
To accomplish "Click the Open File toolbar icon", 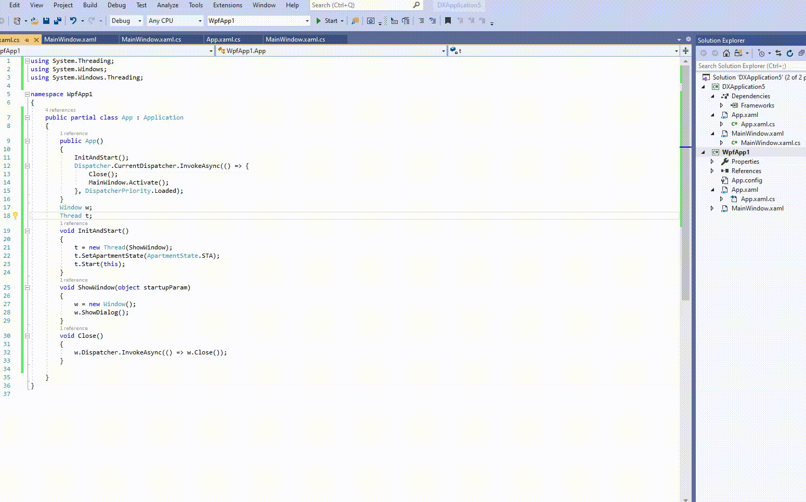I will 34,21.
